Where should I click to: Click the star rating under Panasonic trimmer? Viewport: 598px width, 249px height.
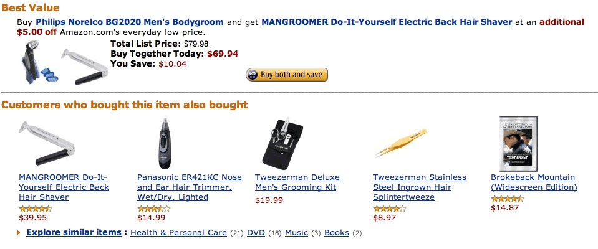[x=153, y=209]
